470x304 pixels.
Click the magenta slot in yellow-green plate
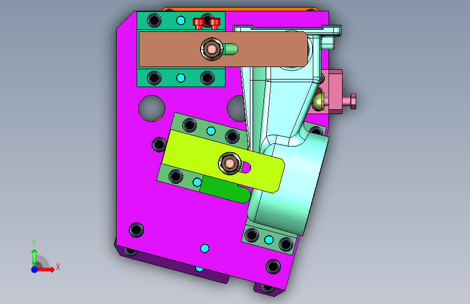pos(246,167)
